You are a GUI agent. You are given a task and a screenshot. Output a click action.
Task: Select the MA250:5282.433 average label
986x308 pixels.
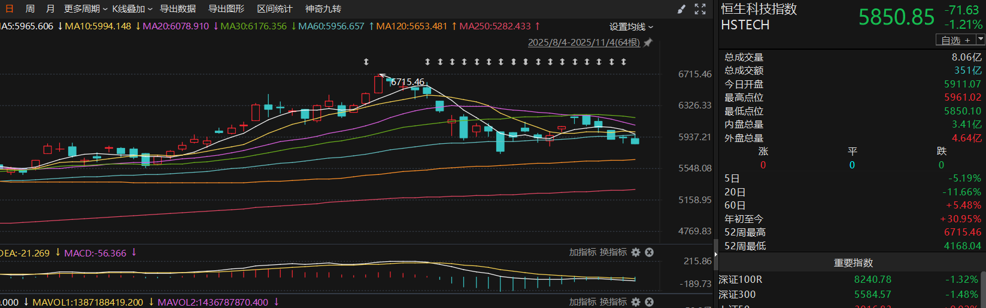tap(495, 26)
